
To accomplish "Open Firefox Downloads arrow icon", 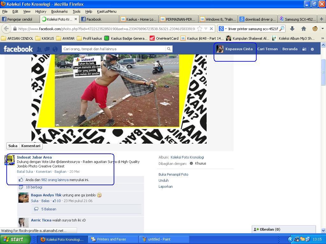I will coord(292,29).
